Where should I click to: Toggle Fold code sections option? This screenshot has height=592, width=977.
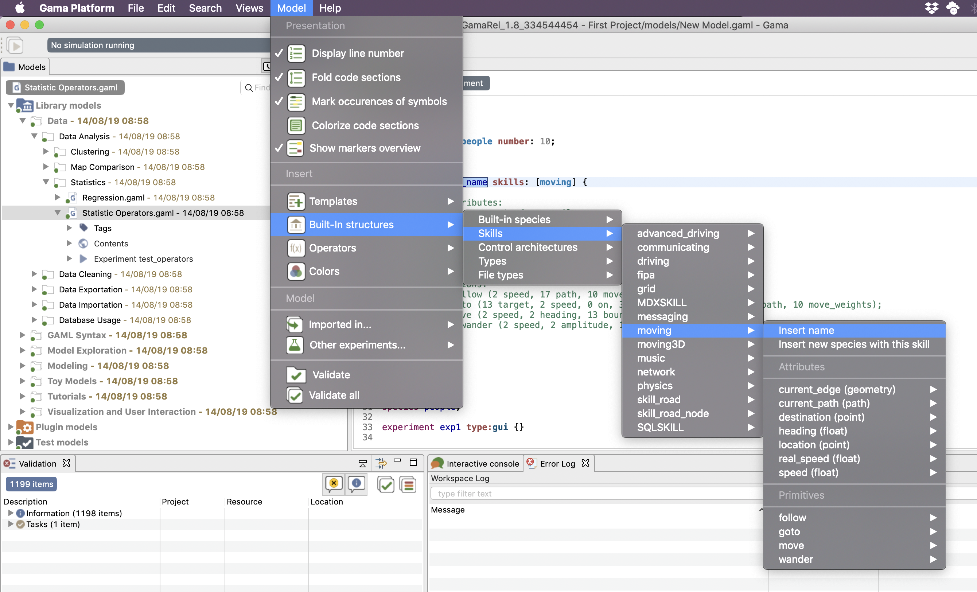[x=367, y=77]
